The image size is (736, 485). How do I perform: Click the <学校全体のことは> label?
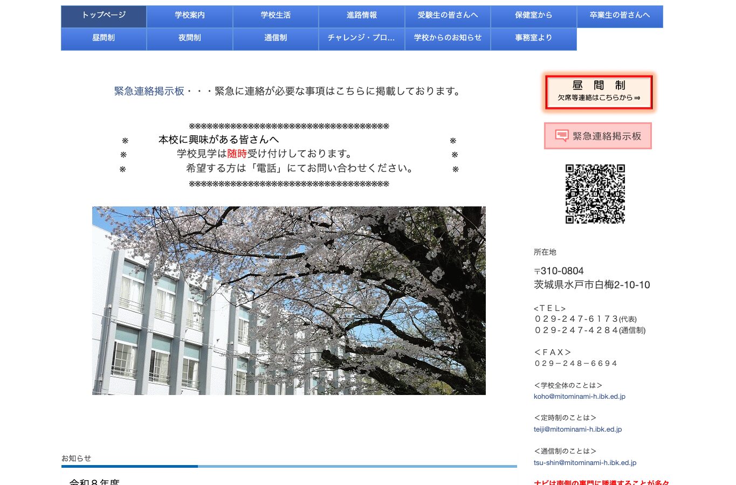pyautogui.click(x=568, y=385)
